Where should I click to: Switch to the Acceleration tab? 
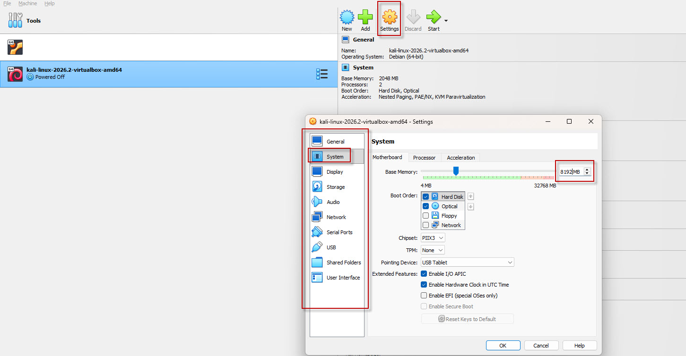click(x=461, y=158)
